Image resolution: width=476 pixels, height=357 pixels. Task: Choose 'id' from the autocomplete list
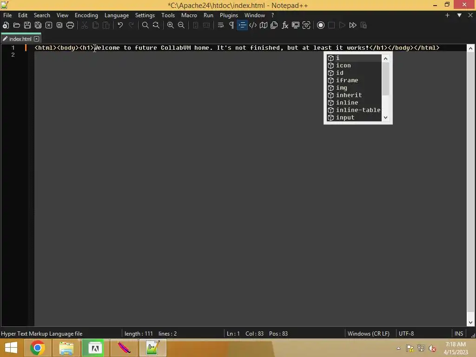pyautogui.click(x=354, y=73)
